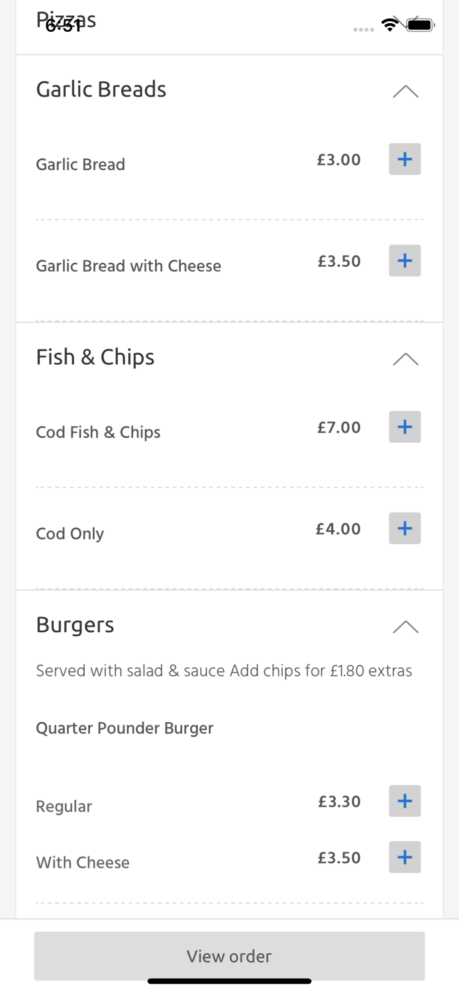Image resolution: width=459 pixels, height=993 pixels.
Task: Add a Quarter Pounder With Cheese
Action: [405, 857]
